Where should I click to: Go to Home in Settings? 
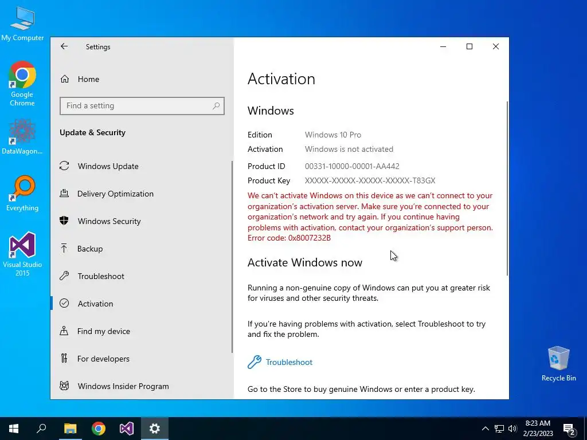pyautogui.click(x=142, y=79)
